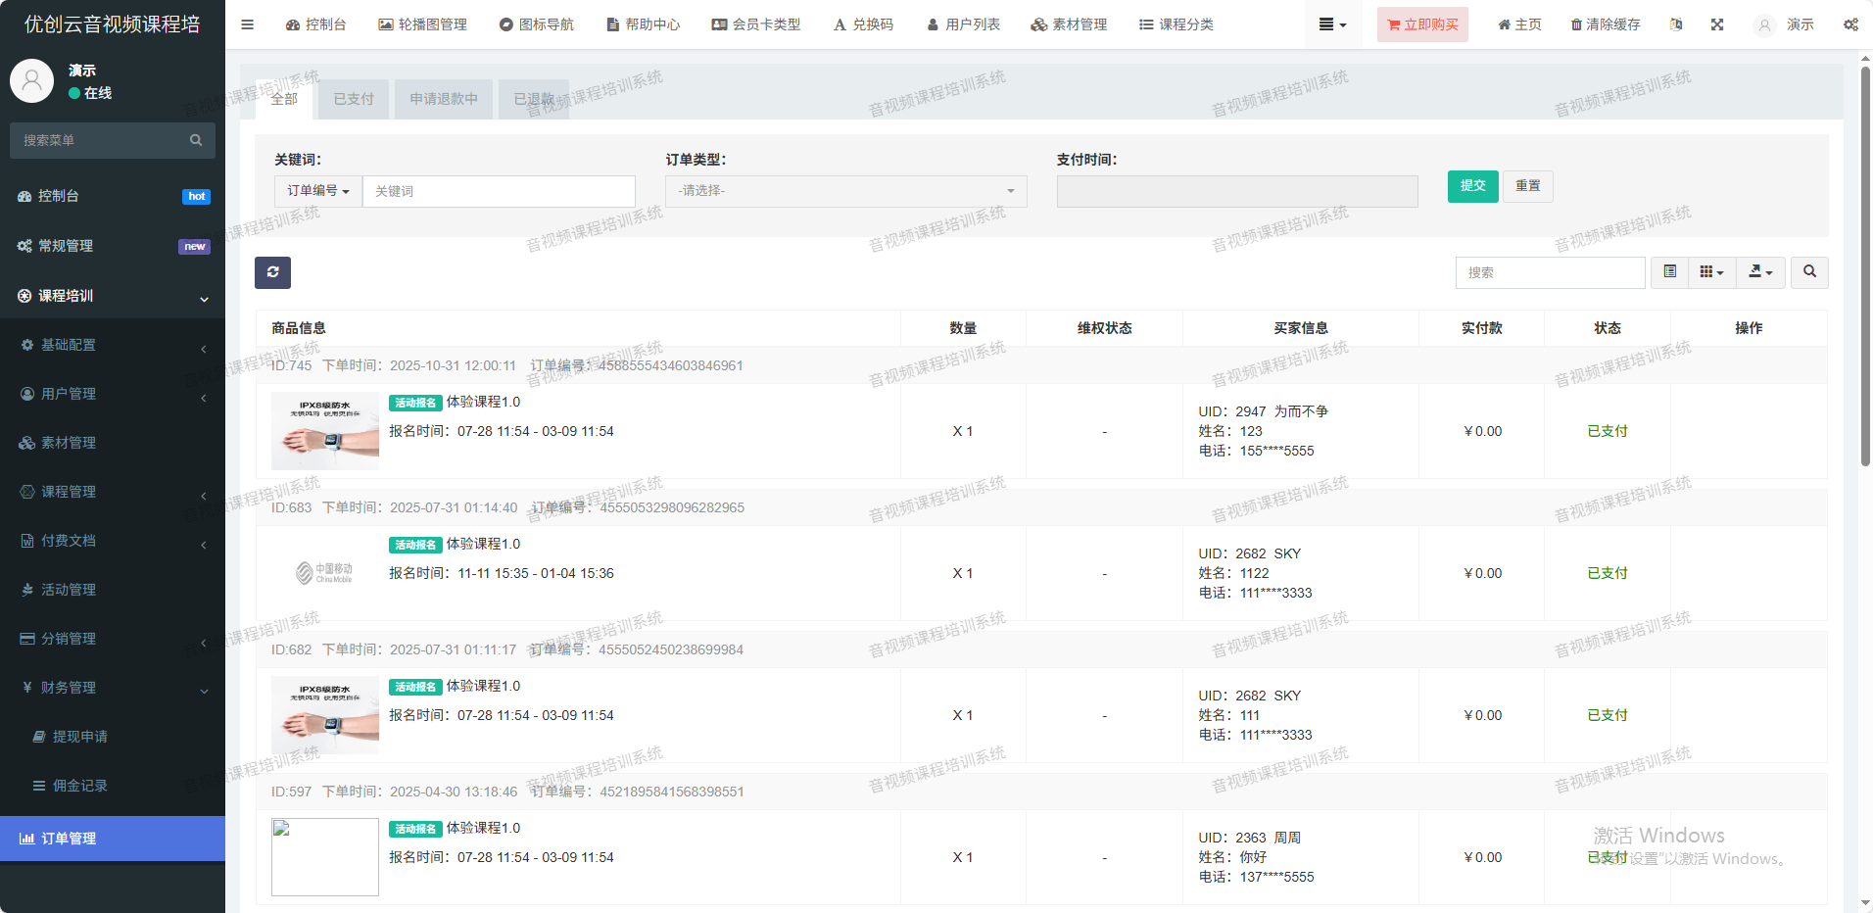Open the columns visibility dropdown

pyautogui.click(x=1711, y=272)
